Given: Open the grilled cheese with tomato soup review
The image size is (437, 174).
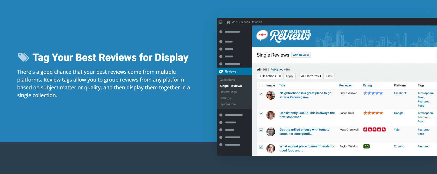Looking at the screenshot, I should (x=305, y=132).
